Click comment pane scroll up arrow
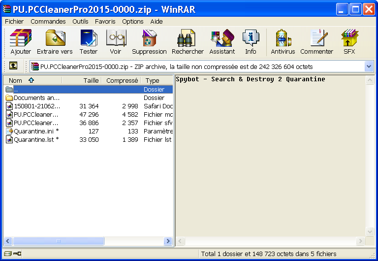 (x=370, y=80)
